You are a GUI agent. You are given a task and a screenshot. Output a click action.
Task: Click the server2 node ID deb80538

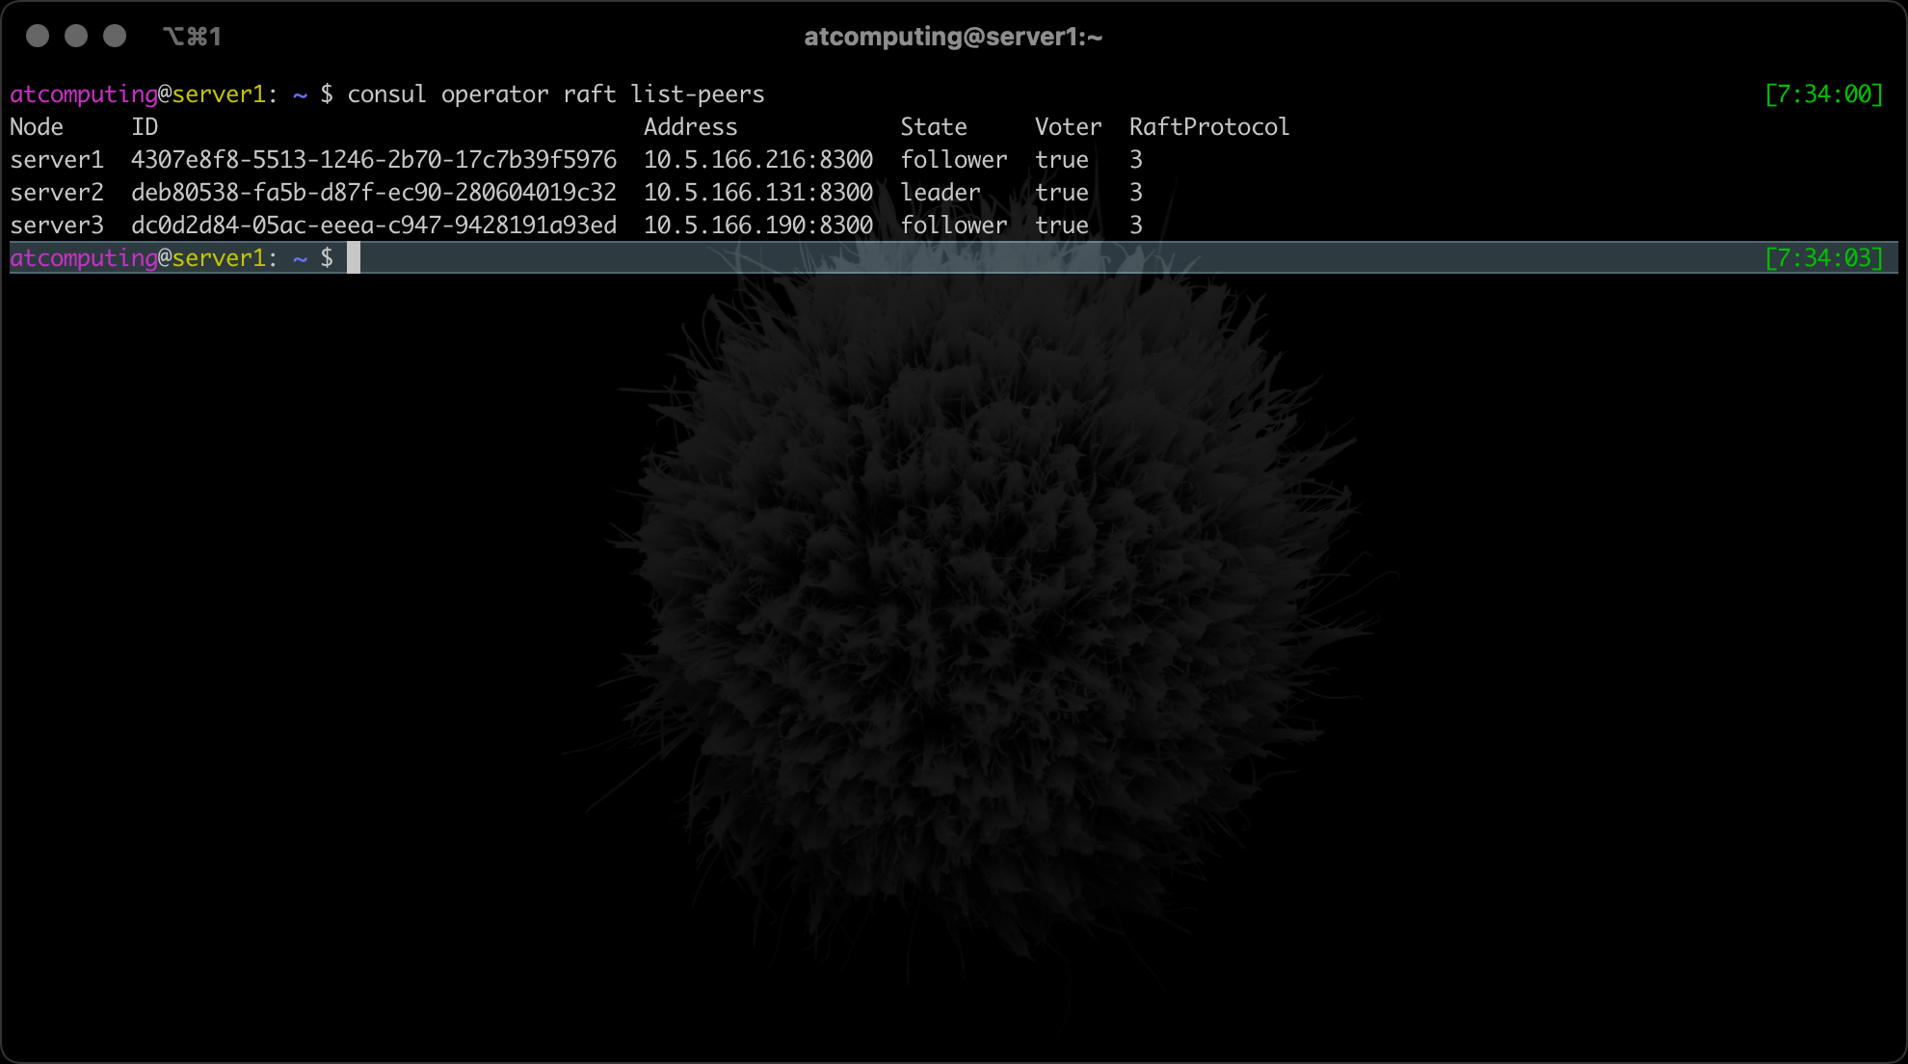(374, 193)
